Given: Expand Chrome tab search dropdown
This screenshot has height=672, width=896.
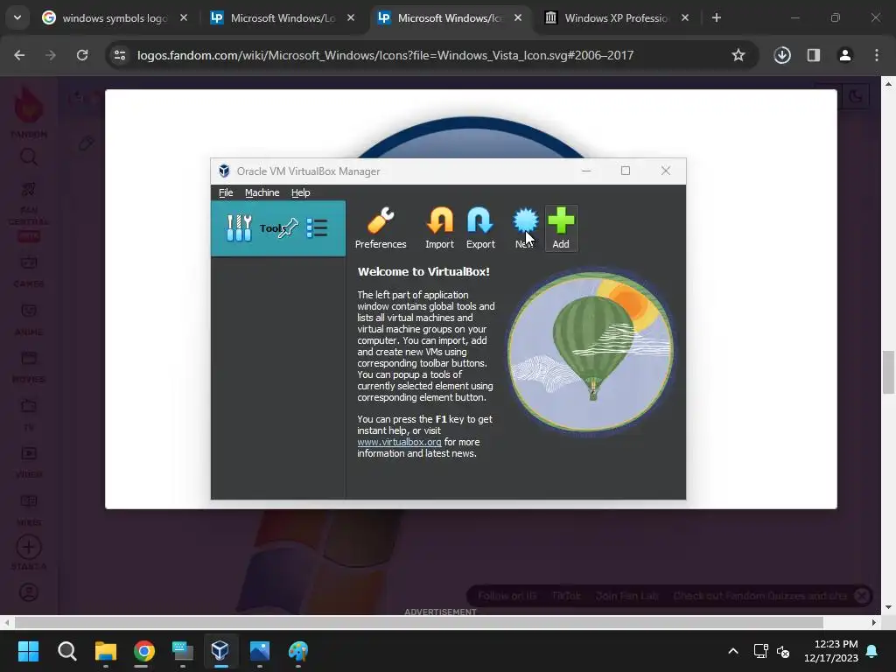Looking at the screenshot, I should [x=17, y=17].
